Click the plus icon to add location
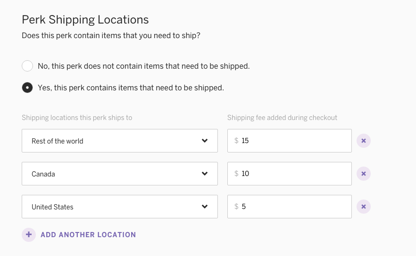416x256 pixels. [29, 234]
